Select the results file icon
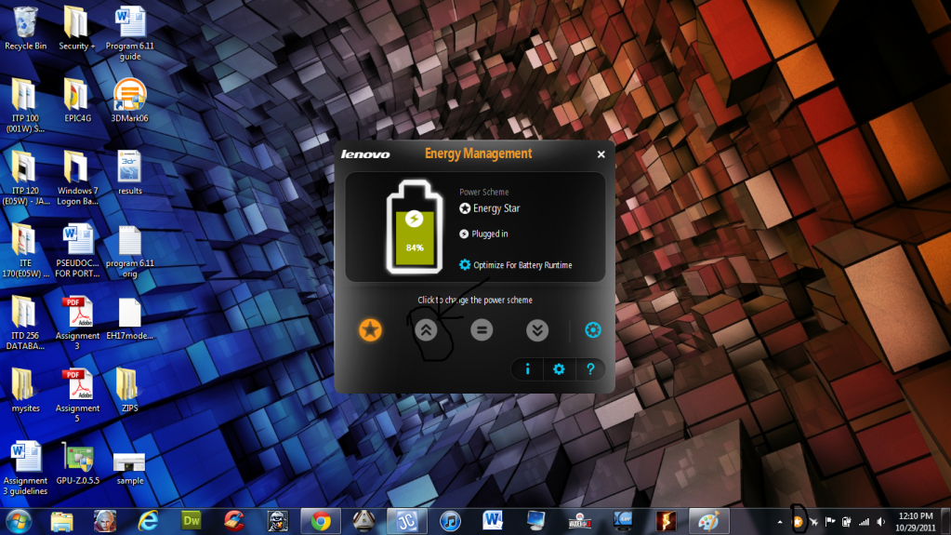The height and width of the screenshot is (535, 951). 129,172
